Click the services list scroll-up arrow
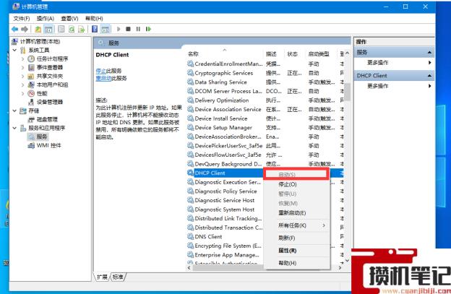The image size is (451, 294). 347,53
